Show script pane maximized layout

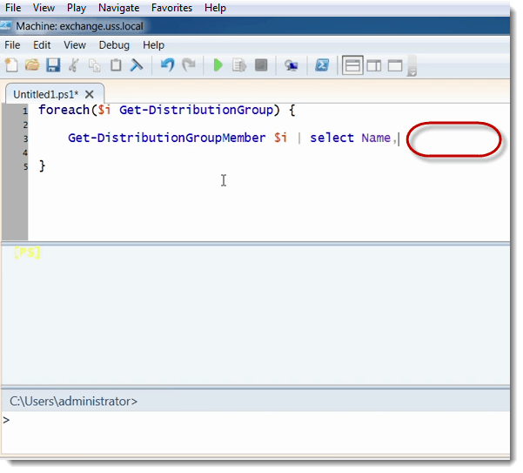coord(395,65)
